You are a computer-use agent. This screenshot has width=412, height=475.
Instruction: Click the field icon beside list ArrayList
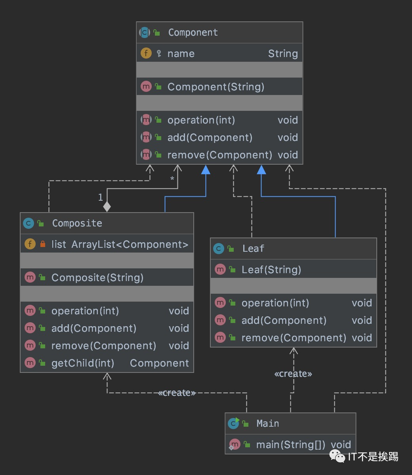click(30, 244)
